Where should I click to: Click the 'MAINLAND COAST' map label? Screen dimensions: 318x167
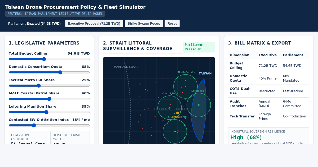126,67
